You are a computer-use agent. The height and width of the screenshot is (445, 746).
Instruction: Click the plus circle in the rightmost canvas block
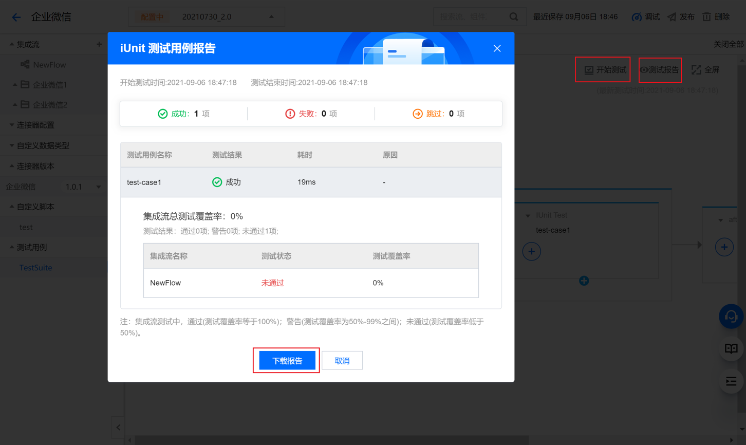tap(724, 247)
